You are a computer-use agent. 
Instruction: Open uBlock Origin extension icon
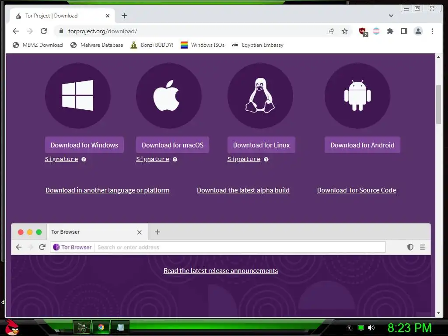pyautogui.click(x=363, y=31)
